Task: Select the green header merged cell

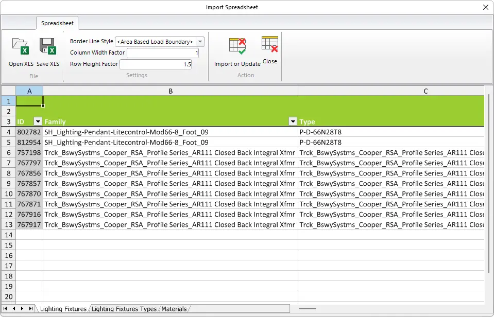Action: [x=258, y=107]
